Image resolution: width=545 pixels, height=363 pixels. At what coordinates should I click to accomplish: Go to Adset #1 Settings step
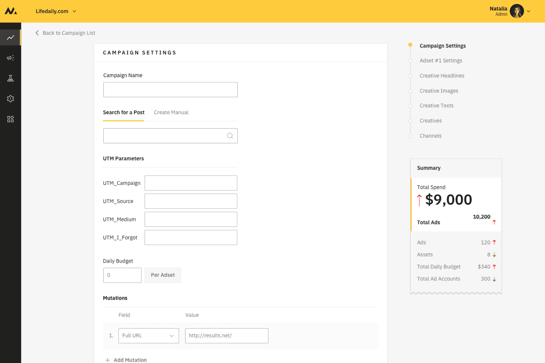pos(441,61)
